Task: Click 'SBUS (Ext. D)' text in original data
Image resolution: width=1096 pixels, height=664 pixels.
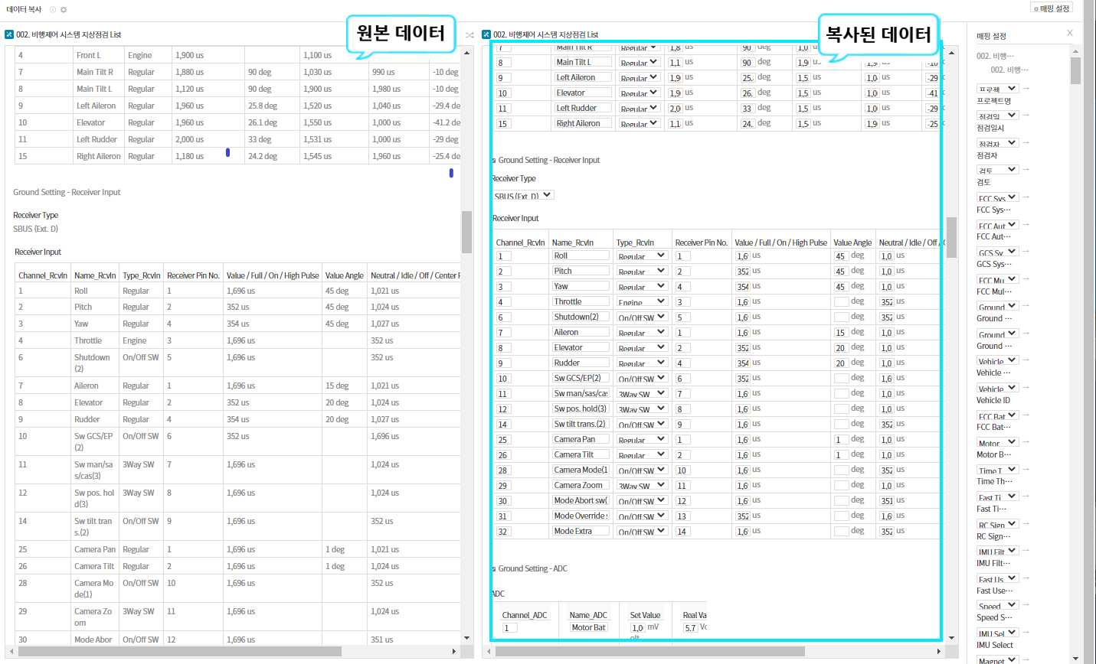Action: coord(35,229)
